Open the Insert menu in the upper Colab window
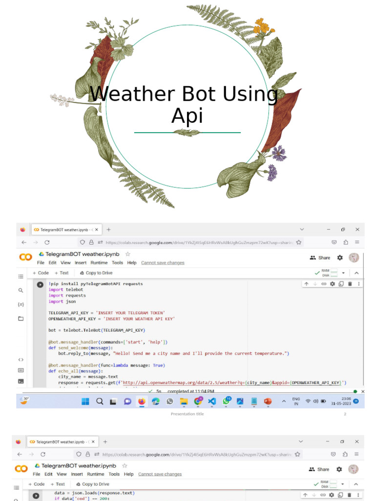Screen dimensions: 375x501 [81, 263]
